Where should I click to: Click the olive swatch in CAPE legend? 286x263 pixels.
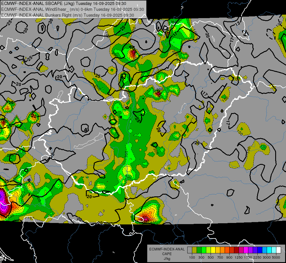[195, 250]
